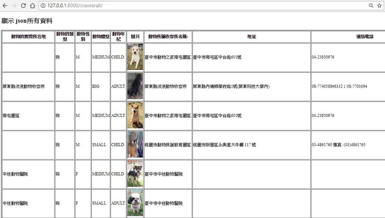Open the black dog photo in the 屏東縣 row

point(135,86)
